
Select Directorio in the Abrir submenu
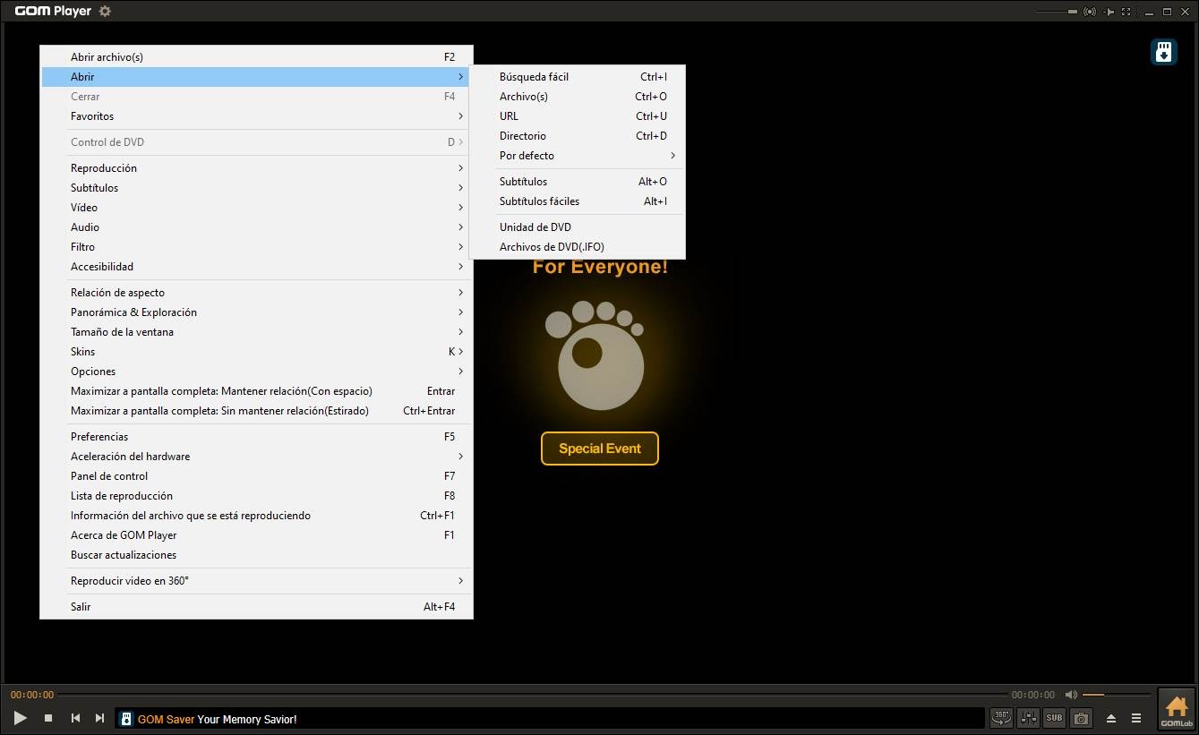(x=578, y=136)
